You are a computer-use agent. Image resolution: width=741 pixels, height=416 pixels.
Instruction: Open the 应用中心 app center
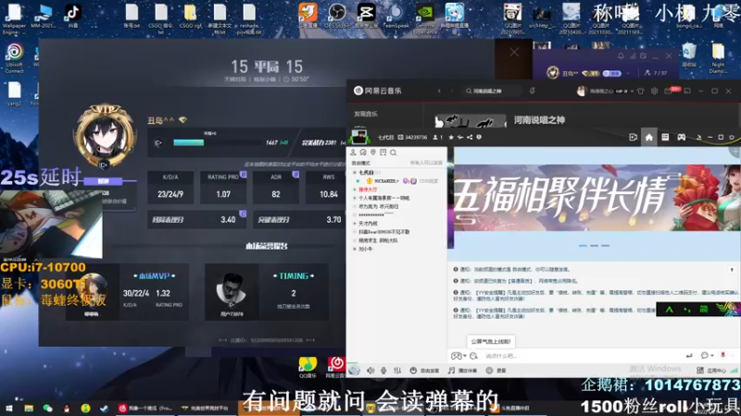pyautogui.click(x=711, y=371)
